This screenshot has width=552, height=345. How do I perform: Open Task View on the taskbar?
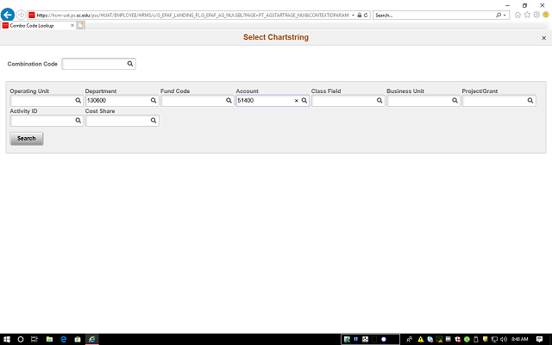tap(34, 339)
